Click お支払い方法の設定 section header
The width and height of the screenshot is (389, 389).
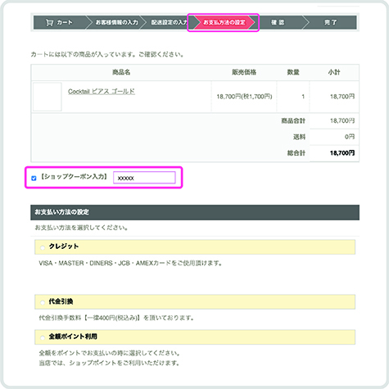[x=195, y=212]
